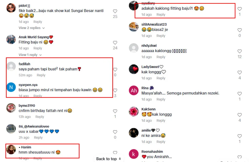Screen dimensions: 249x162
Task: Open syarpen.sya's profile avatar
Action: 11,87
